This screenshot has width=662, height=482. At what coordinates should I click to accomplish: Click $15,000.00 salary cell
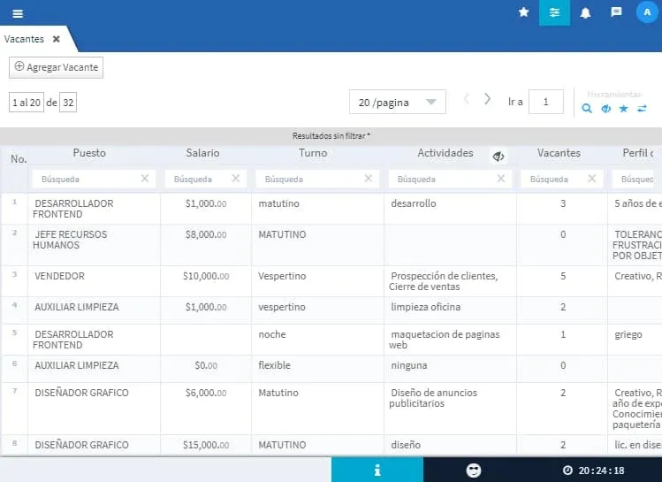(x=206, y=445)
